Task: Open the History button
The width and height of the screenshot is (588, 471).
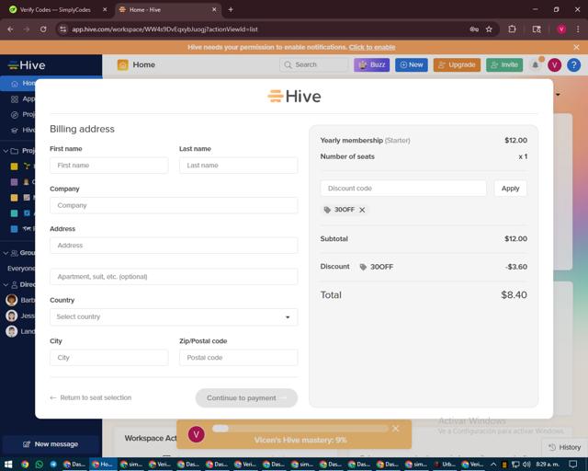Action: coord(564,447)
